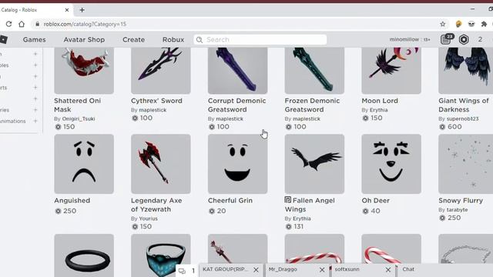Open creator link Onigiri_Tsuki
This screenshot has width=493, height=277.
(79, 118)
